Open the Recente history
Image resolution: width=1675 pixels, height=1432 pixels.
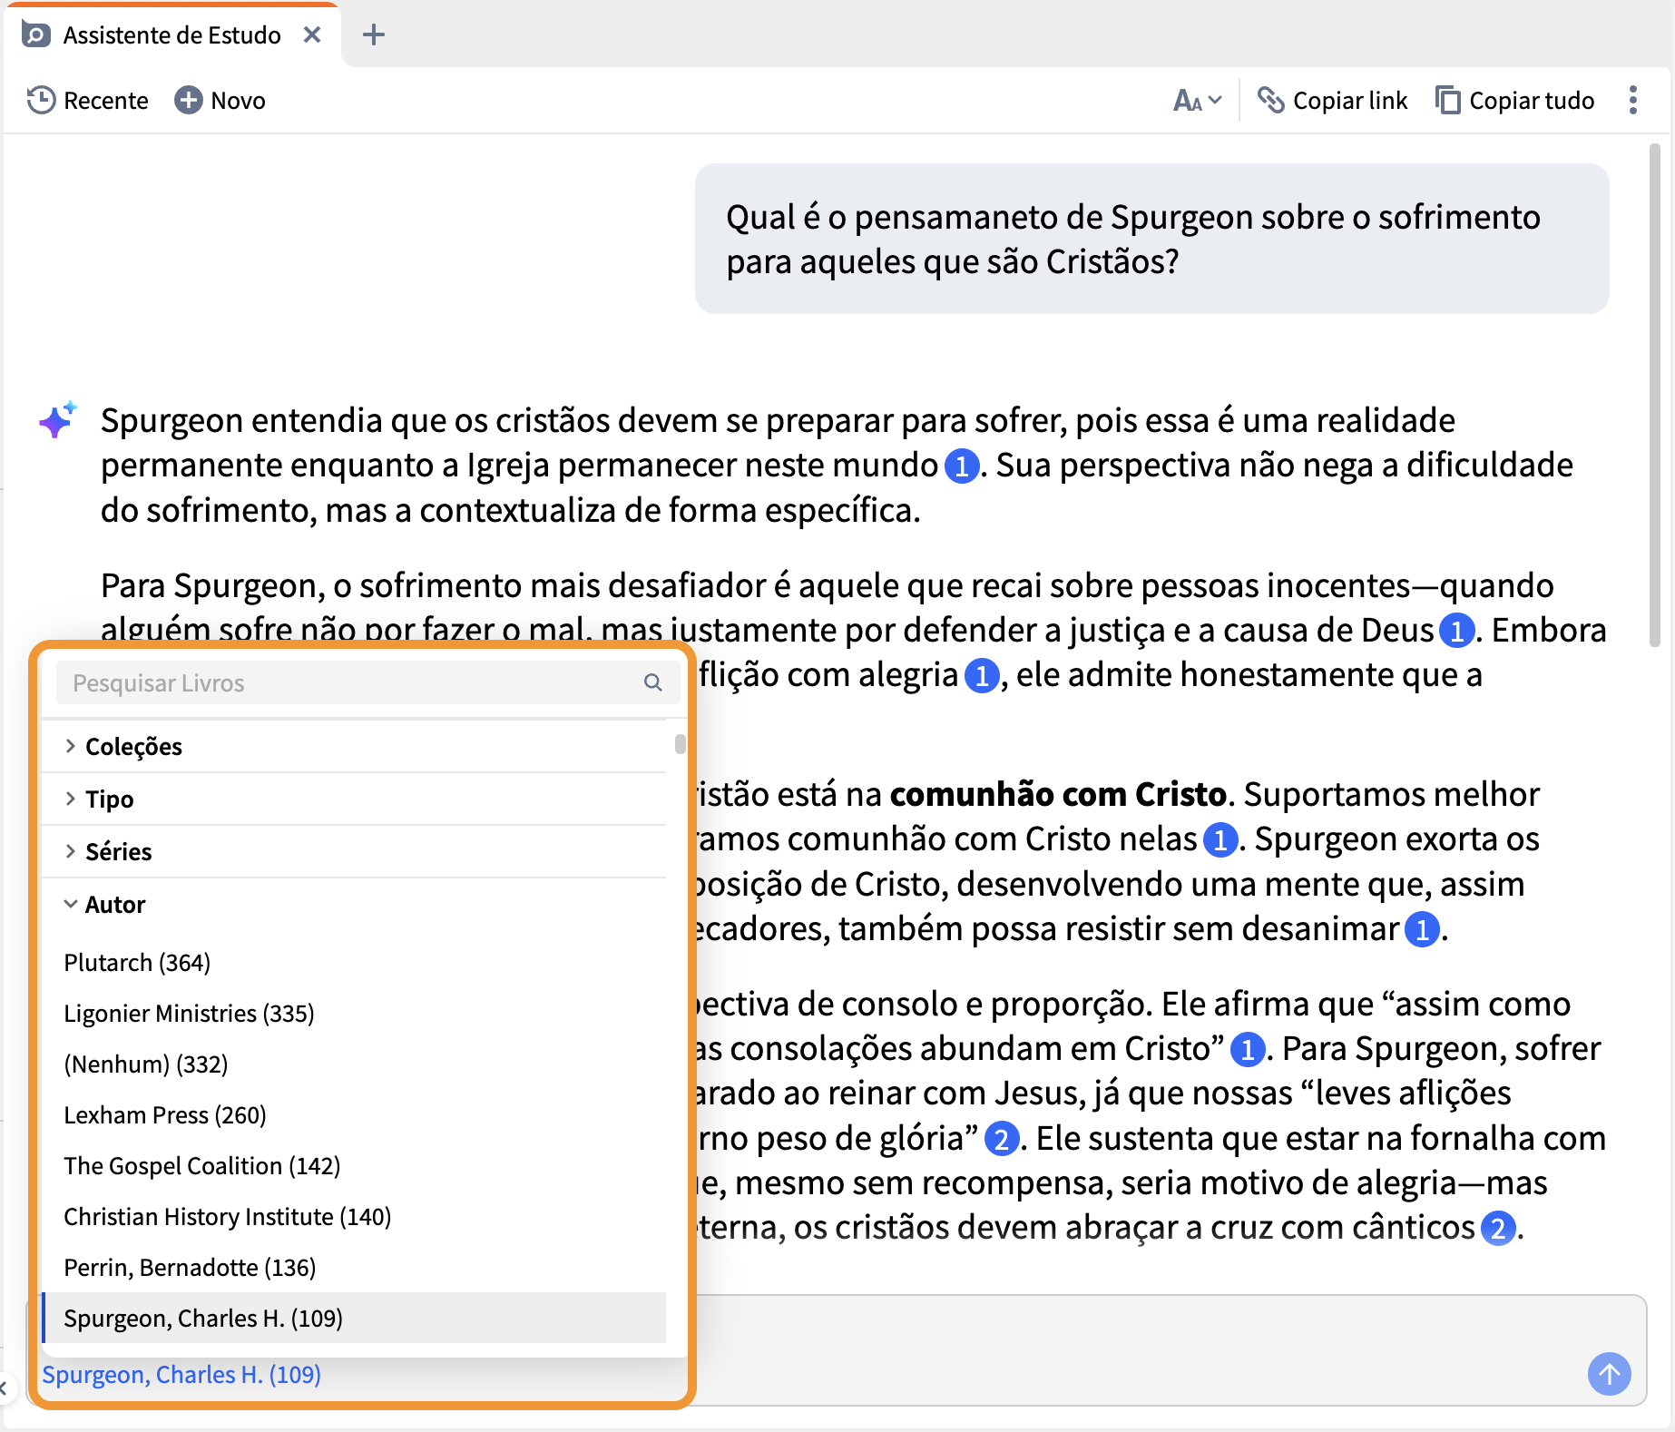(88, 101)
